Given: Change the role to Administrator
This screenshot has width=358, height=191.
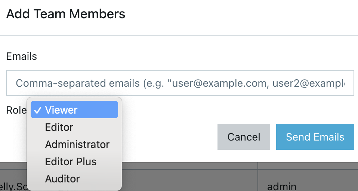Looking at the screenshot, I should (x=77, y=144).
